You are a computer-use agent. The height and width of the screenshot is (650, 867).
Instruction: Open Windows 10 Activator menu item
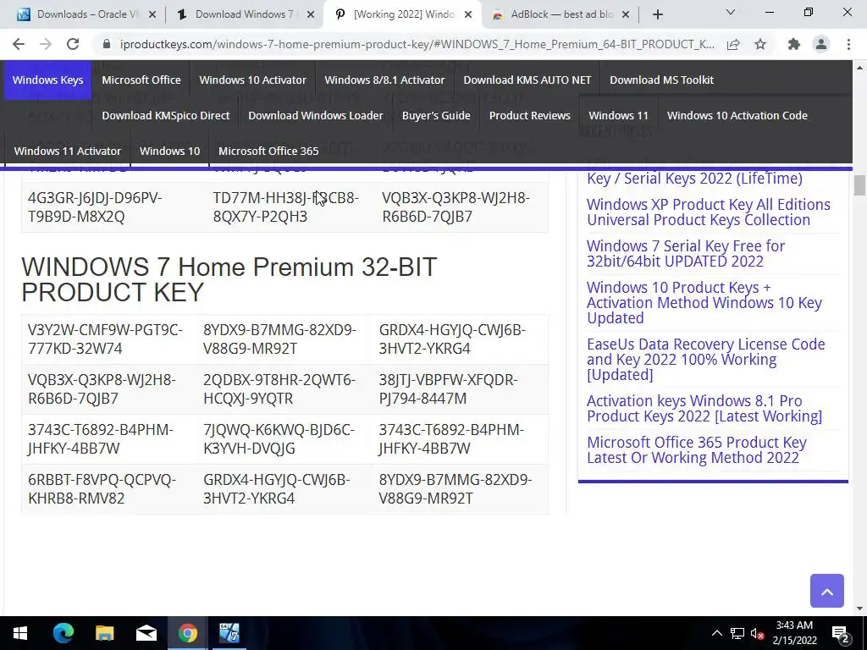pyautogui.click(x=252, y=80)
